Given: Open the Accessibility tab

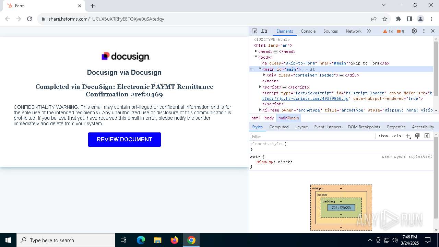Looking at the screenshot, I should [423, 127].
